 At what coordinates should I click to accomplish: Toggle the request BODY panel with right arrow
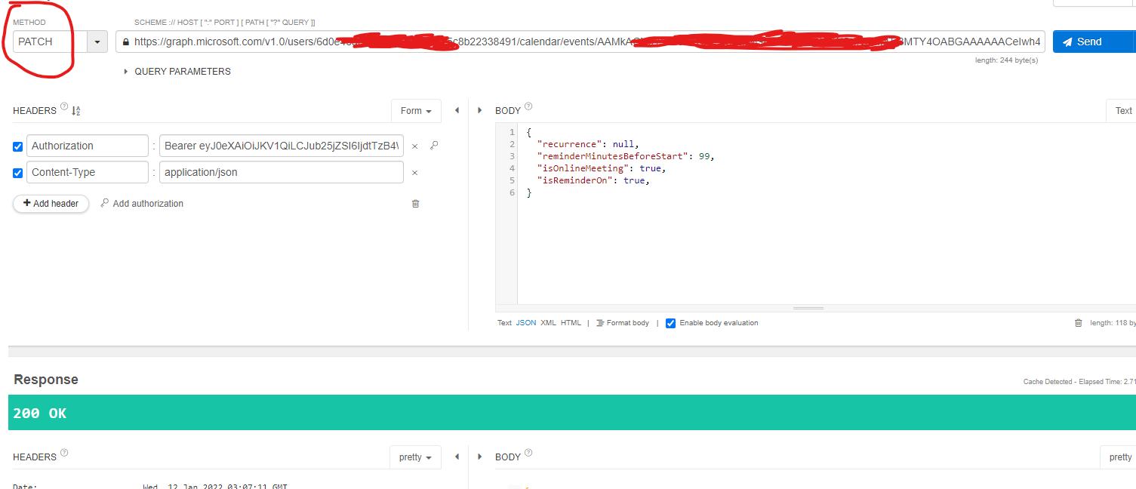[480, 111]
